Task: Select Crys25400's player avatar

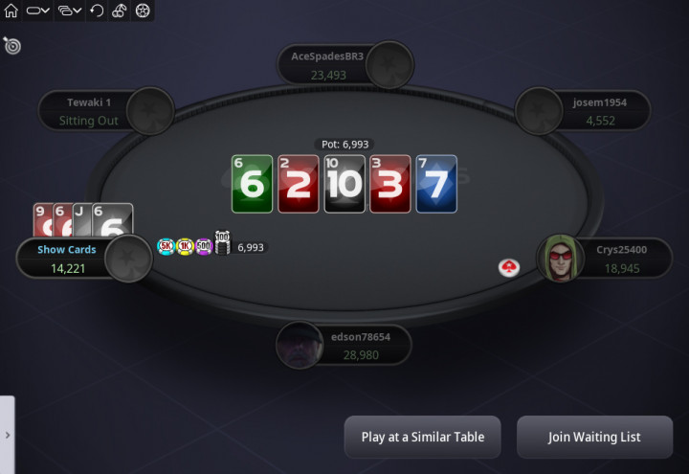Action: click(560, 259)
